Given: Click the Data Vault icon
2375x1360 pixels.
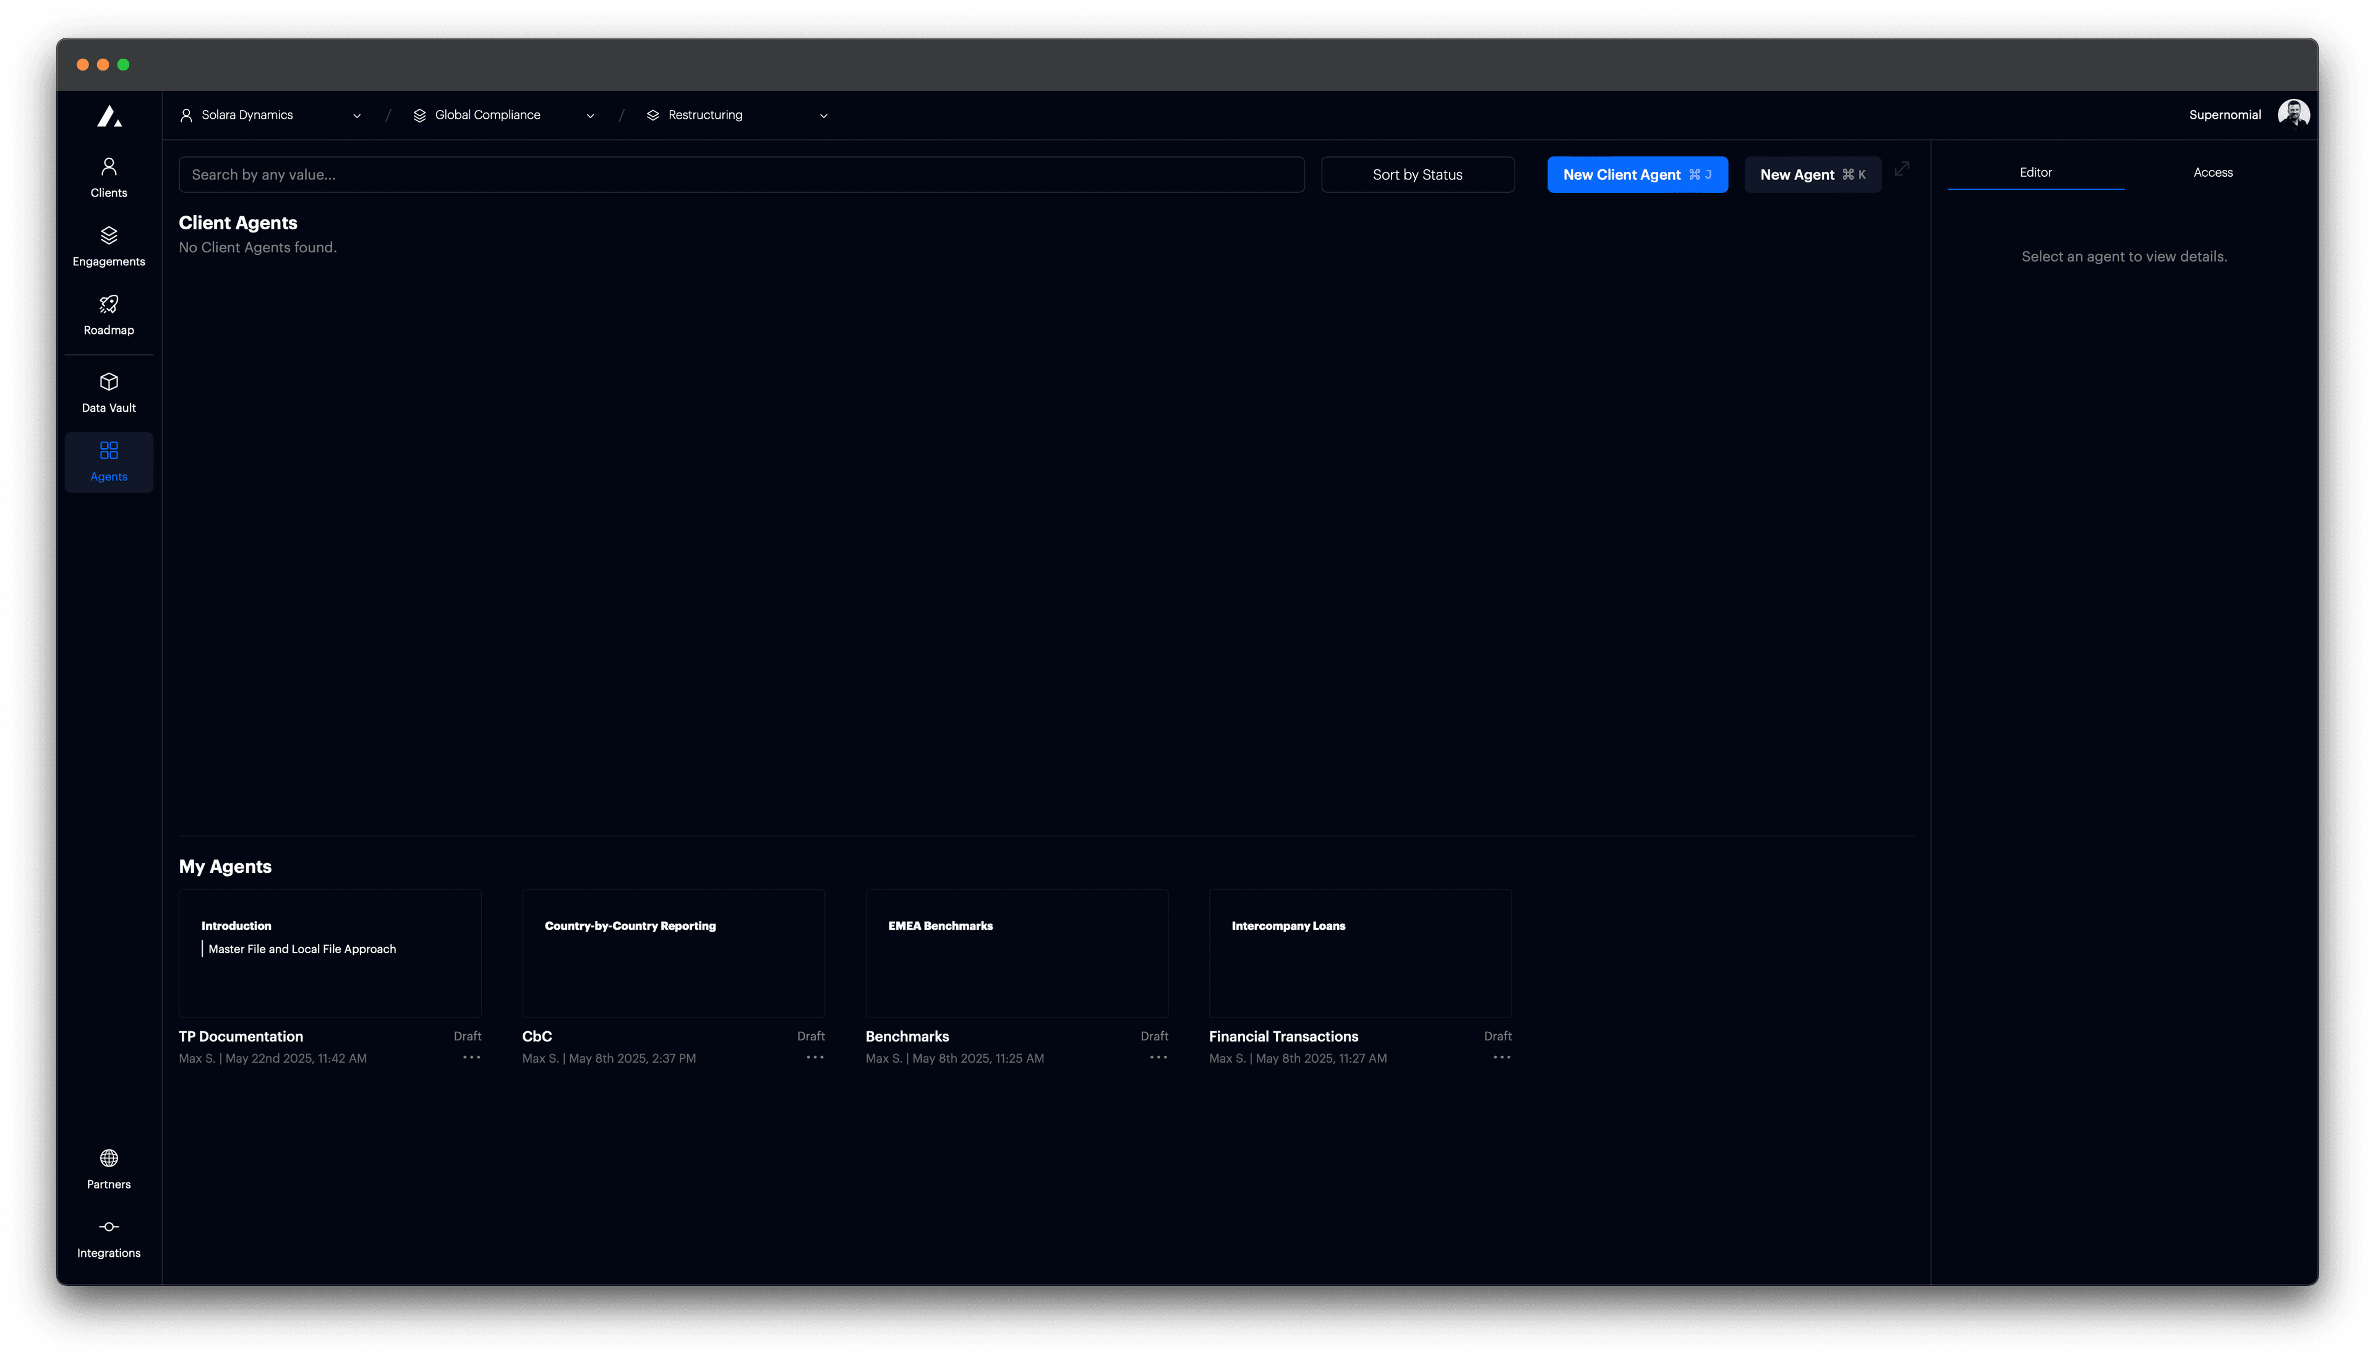Looking at the screenshot, I should pos(108,391).
